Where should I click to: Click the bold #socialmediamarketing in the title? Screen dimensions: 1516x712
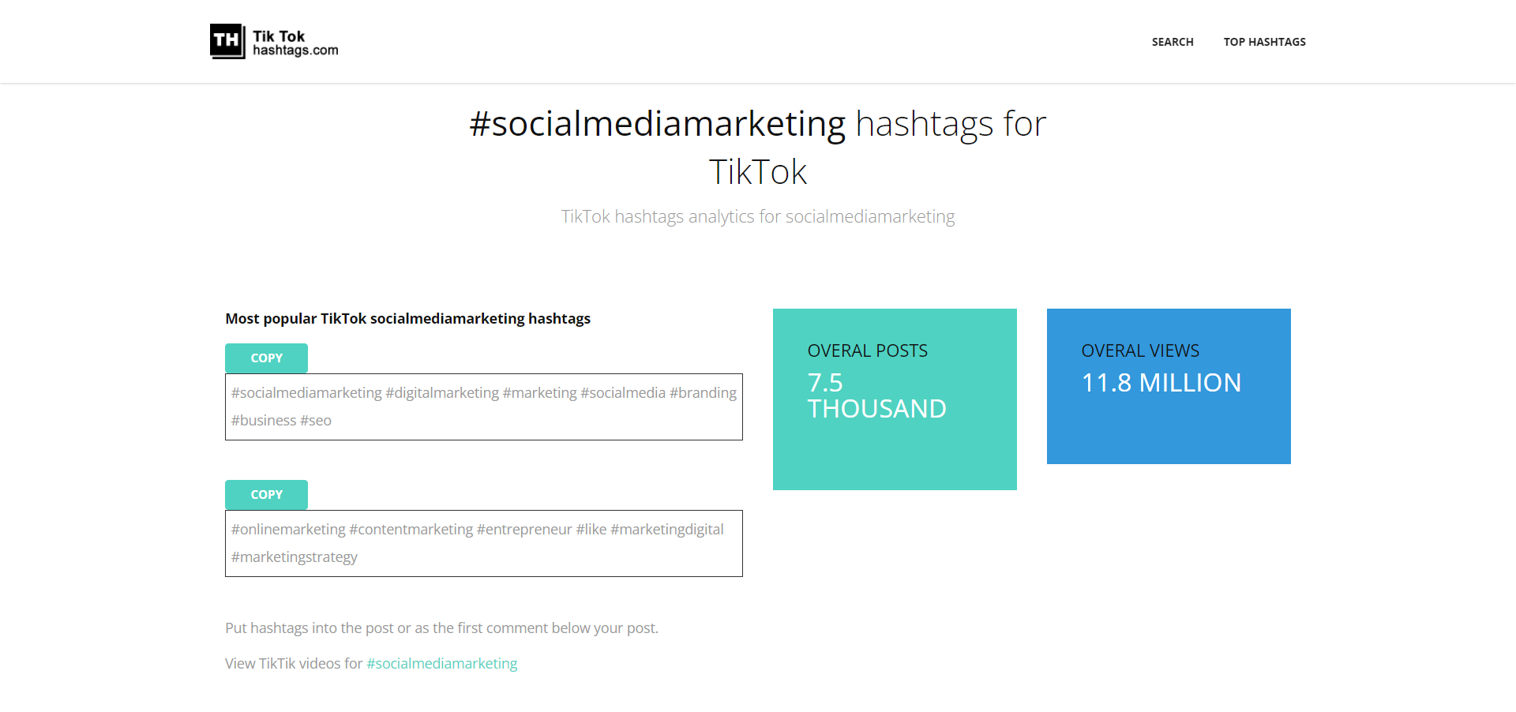pyautogui.click(x=657, y=124)
